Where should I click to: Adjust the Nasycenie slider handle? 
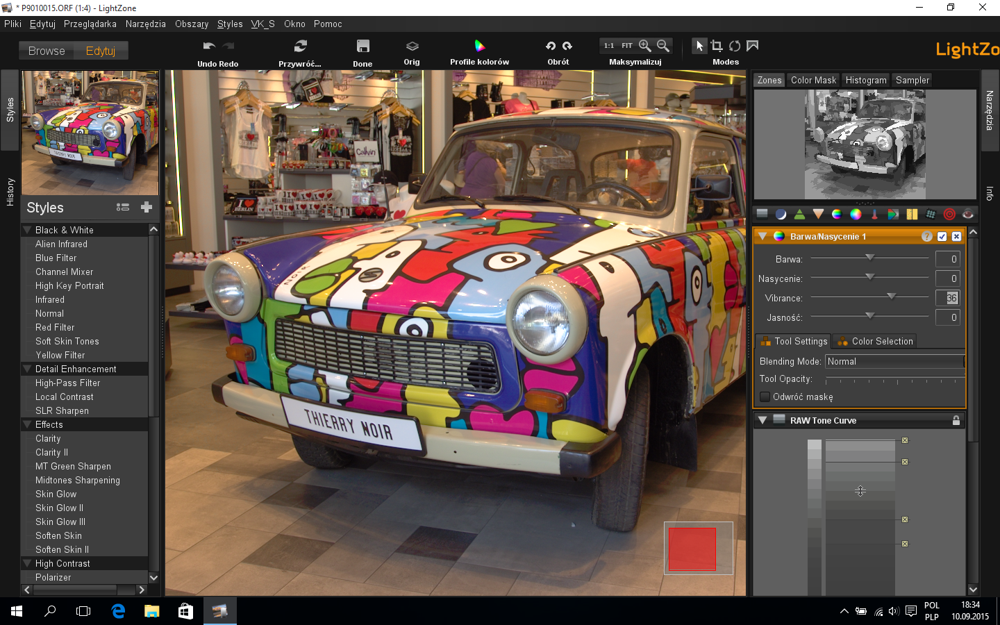[x=869, y=277]
